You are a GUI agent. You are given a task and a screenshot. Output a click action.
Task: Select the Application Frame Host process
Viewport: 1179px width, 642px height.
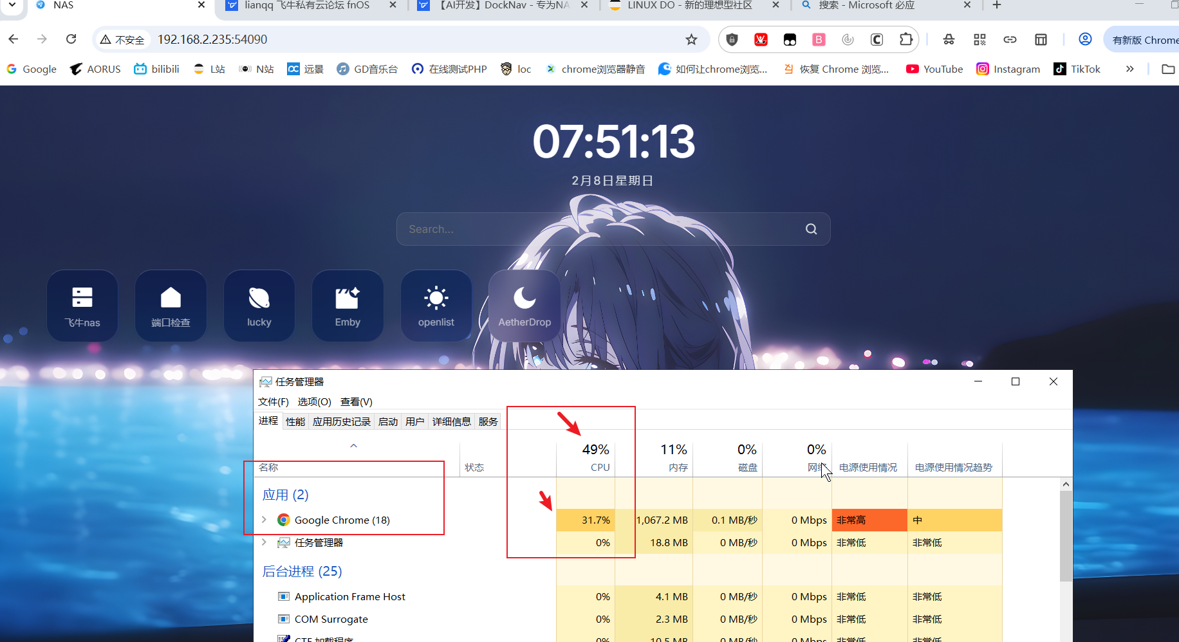[x=350, y=597]
